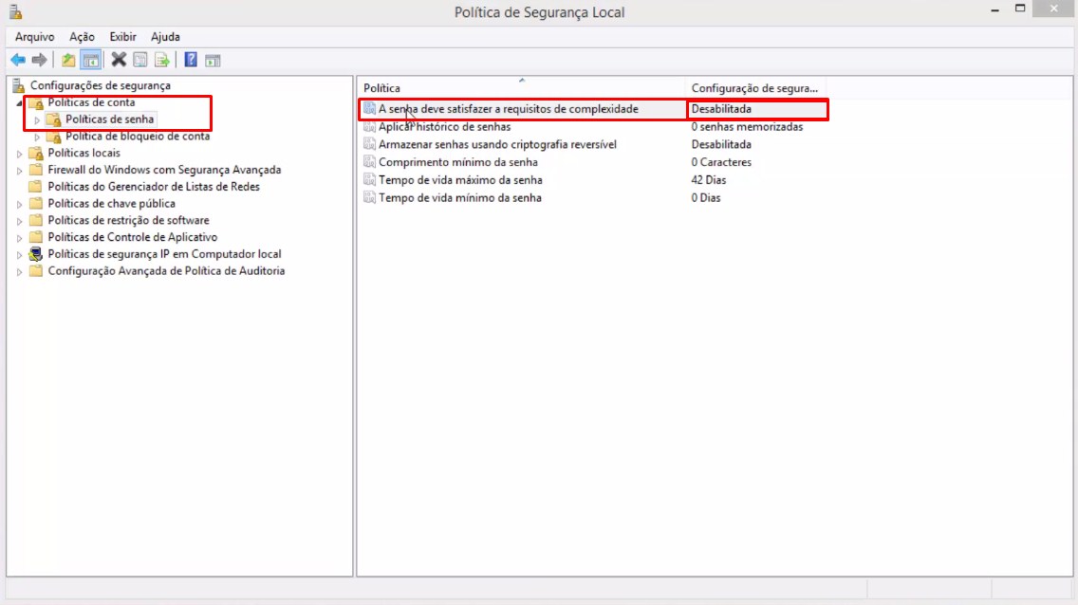This screenshot has height=605, width=1078.
Task: Sort by the Política column header
Action: (x=521, y=88)
